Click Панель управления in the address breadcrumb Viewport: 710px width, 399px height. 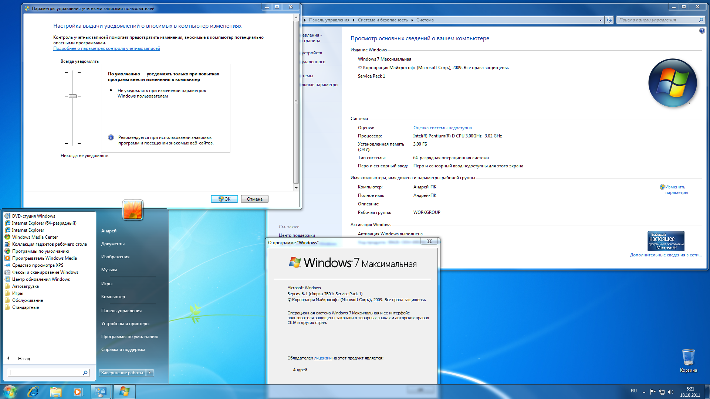pos(329,20)
